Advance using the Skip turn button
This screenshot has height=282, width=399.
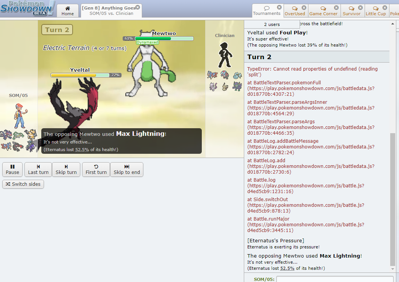66,169
